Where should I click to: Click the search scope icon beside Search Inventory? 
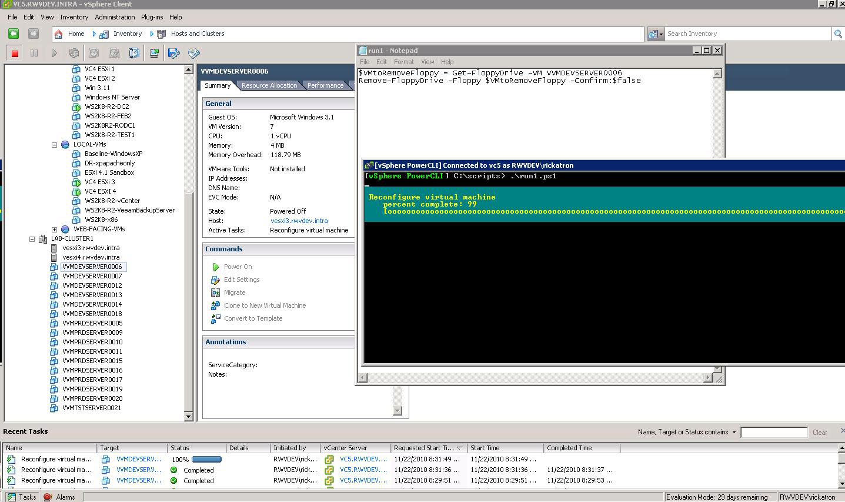coord(655,34)
